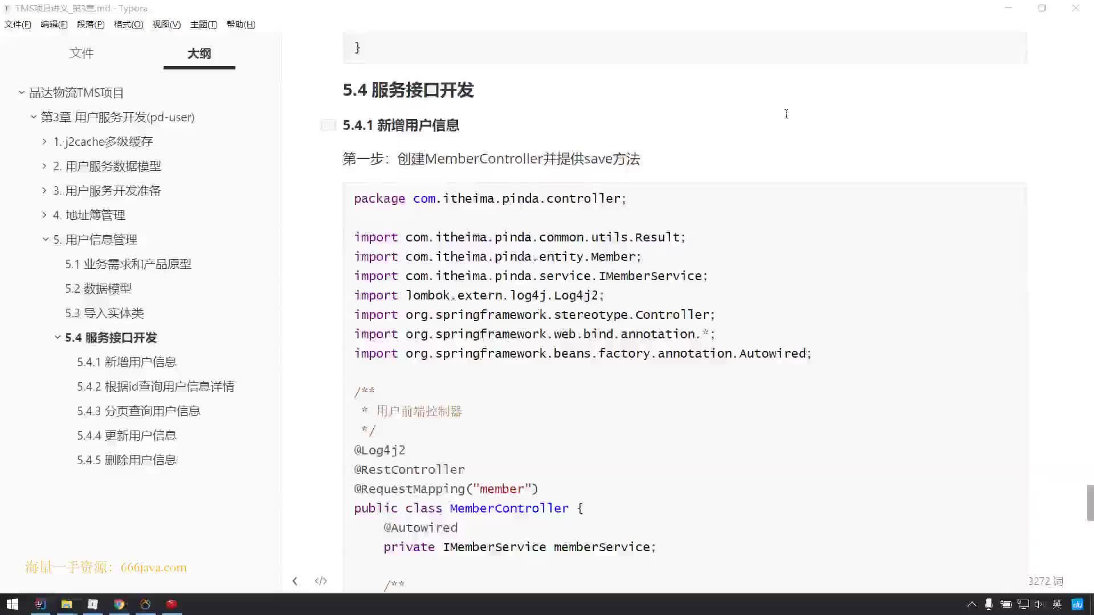Click the blue du tray icon

coord(1077,604)
